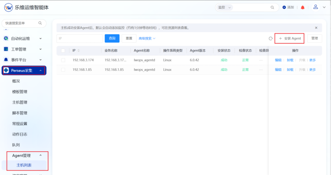Click 正常 status for 192.168.1.85
331x175 pixels.
point(245,70)
